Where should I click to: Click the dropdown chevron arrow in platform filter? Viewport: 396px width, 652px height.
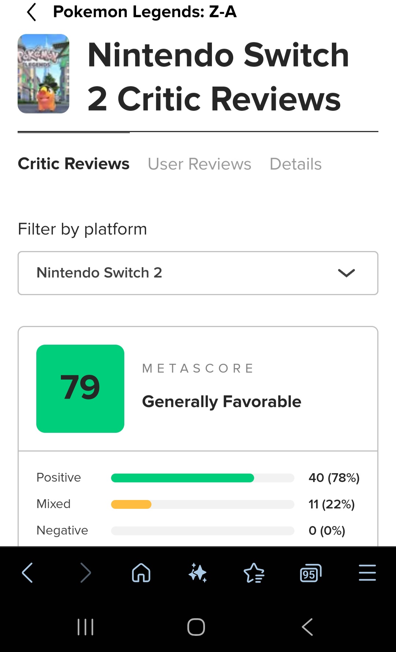coord(346,273)
